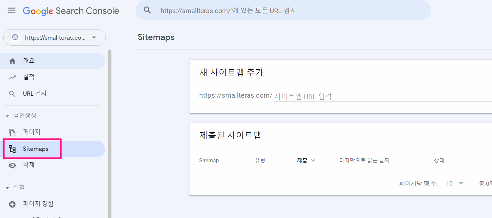Collapse the 실험 section

[x=15, y=188]
